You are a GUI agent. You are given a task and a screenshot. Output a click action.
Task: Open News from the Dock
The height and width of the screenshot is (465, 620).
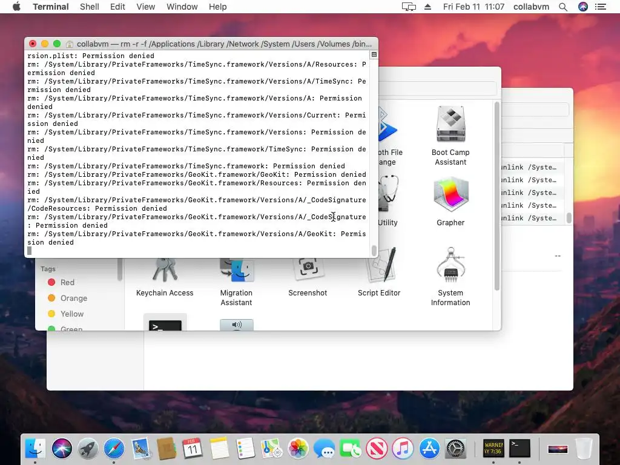point(377,449)
